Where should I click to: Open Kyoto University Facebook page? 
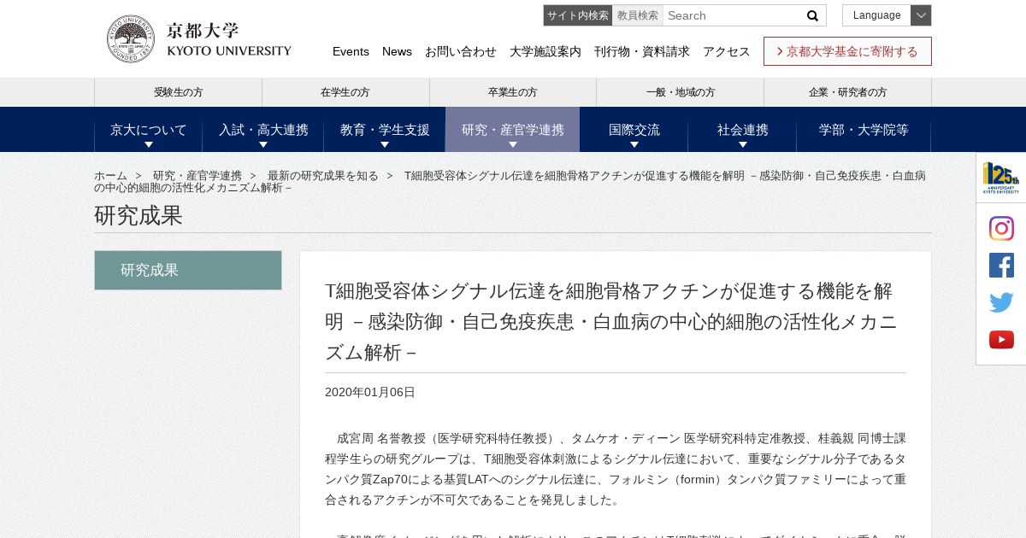click(1001, 266)
